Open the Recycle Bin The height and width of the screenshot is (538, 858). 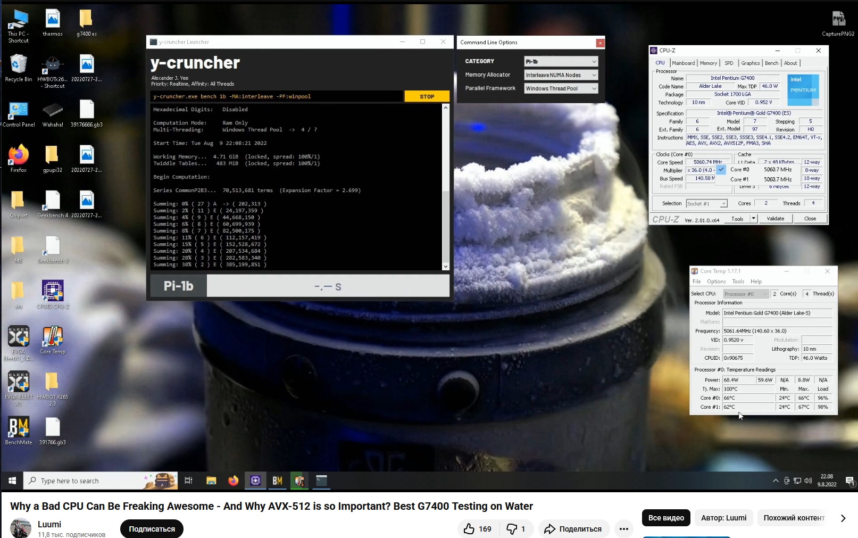point(19,68)
